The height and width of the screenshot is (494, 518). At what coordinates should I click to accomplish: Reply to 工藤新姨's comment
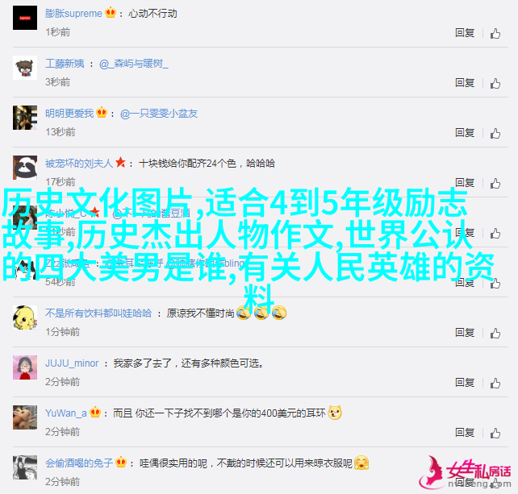pyautogui.click(x=465, y=82)
